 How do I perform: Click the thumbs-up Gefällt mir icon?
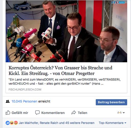[x=8, y=112]
